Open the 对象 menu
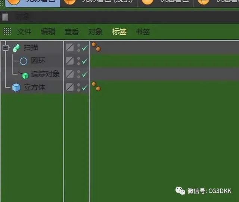Viewport: 239px width, 202px height. (96, 32)
